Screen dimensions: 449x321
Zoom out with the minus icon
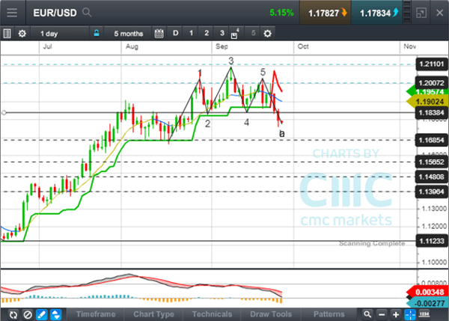(x=382, y=314)
